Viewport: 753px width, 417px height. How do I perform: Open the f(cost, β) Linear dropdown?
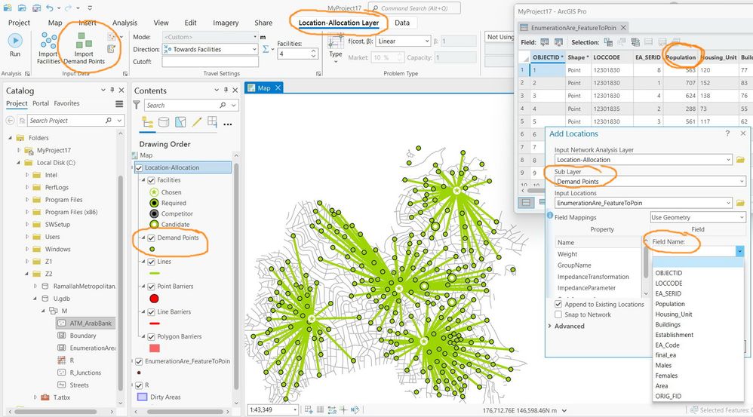click(403, 41)
